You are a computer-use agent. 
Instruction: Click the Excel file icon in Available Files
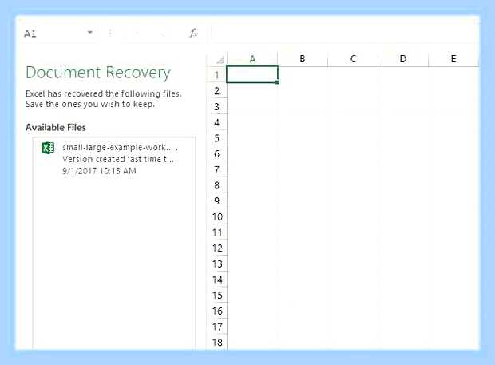point(48,148)
